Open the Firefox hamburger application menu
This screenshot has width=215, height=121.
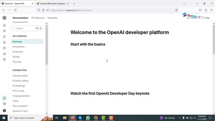[212, 10]
